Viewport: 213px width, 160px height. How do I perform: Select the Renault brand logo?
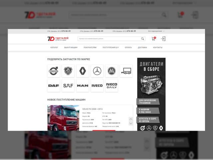83,71
